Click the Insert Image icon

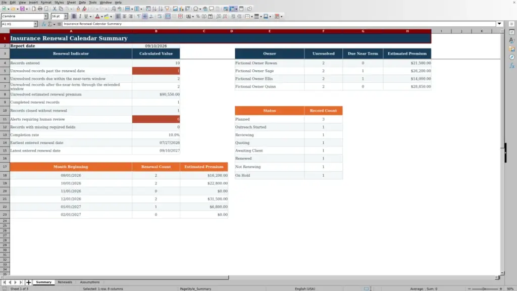click(175, 9)
